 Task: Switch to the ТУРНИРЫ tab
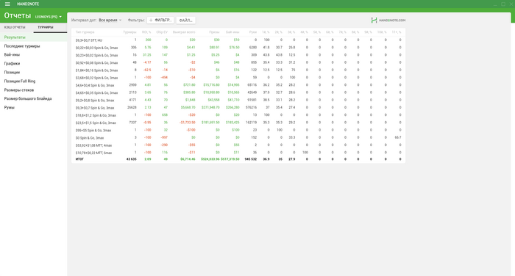pos(46,27)
